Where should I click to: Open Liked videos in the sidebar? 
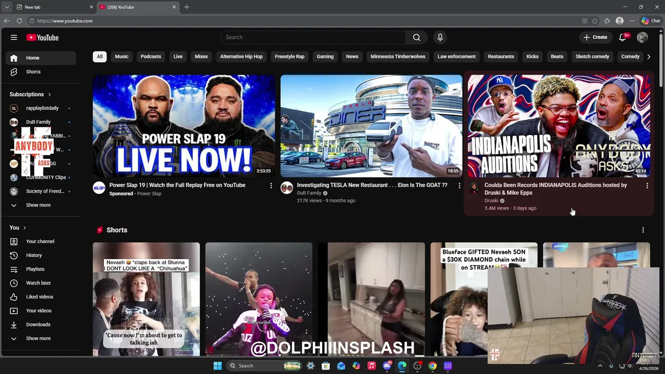41,297
